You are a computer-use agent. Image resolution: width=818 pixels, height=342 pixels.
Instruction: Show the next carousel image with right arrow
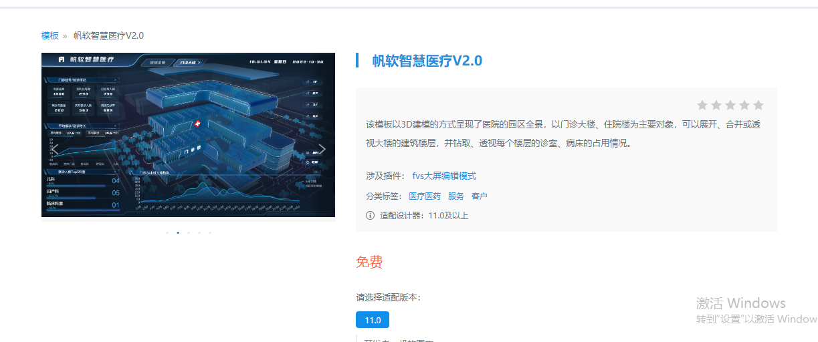coord(322,149)
